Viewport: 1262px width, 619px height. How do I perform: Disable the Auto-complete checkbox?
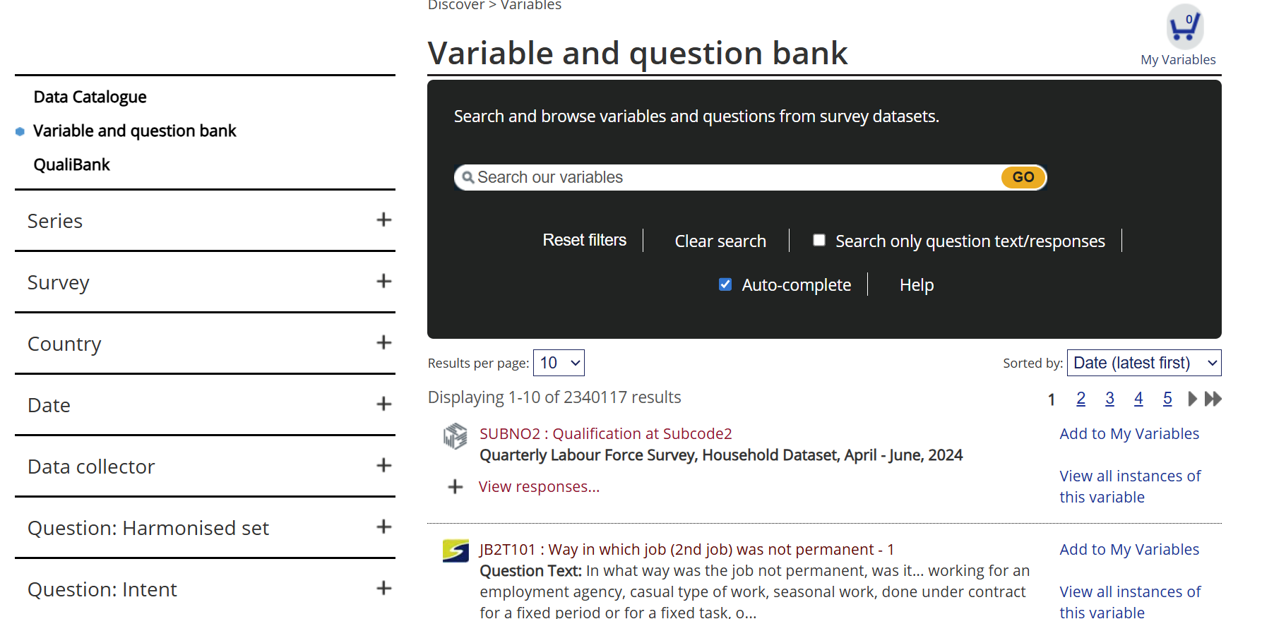(x=725, y=284)
